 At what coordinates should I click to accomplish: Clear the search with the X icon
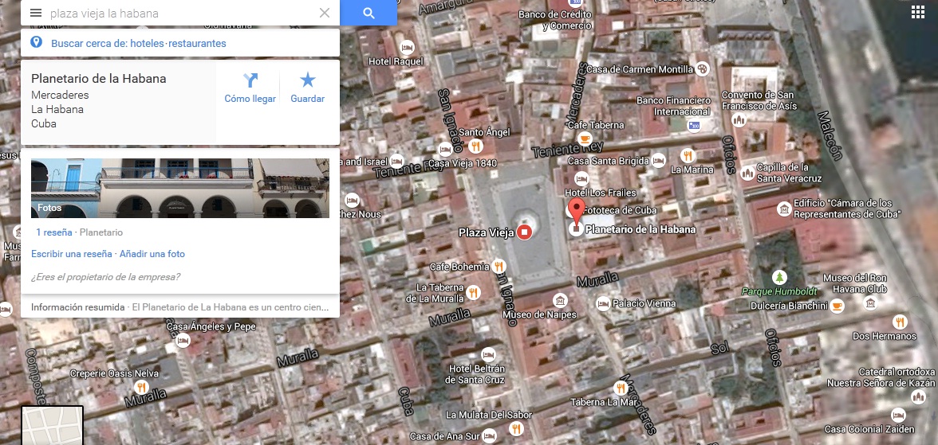324,14
